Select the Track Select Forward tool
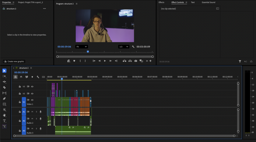The image size is (256, 142). (x=4, y=76)
